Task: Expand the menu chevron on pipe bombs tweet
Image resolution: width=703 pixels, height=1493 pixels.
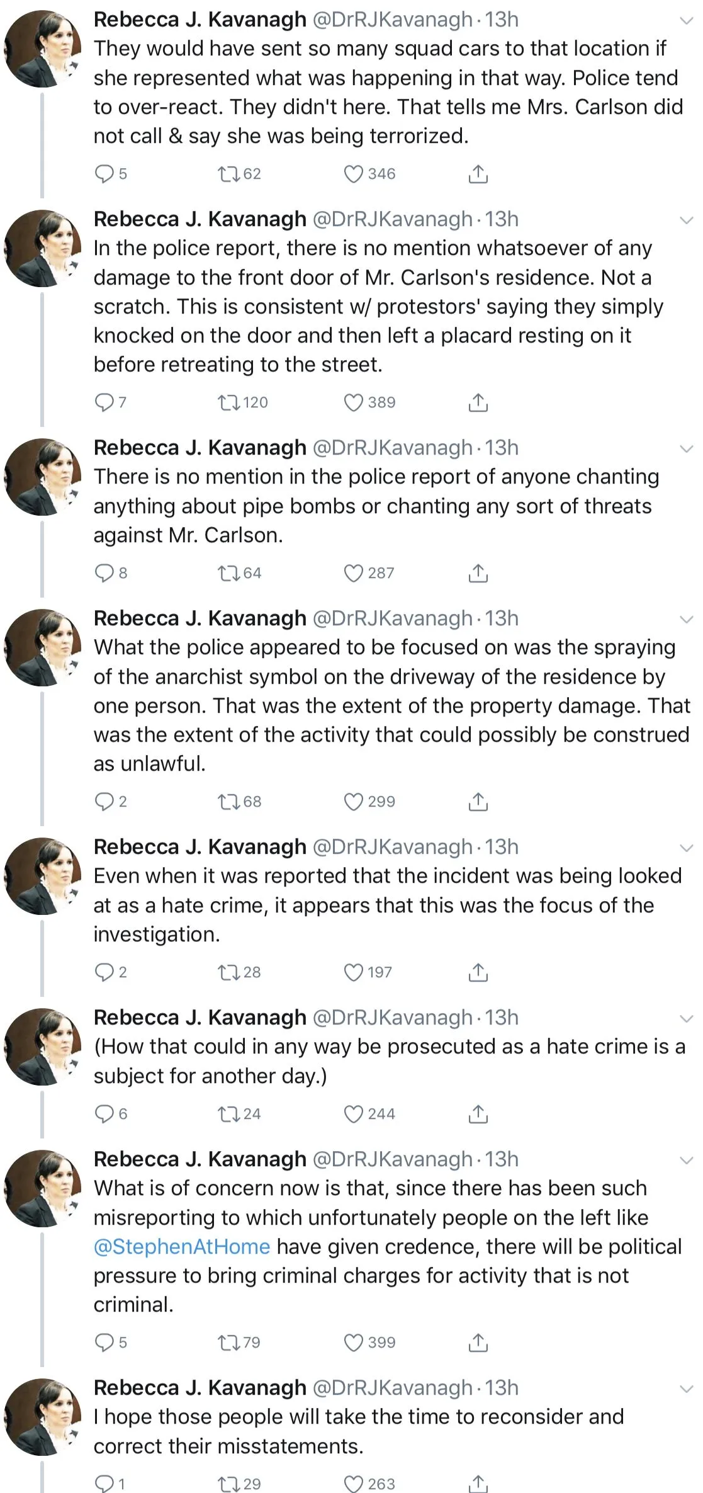Action: pos(686,449)
